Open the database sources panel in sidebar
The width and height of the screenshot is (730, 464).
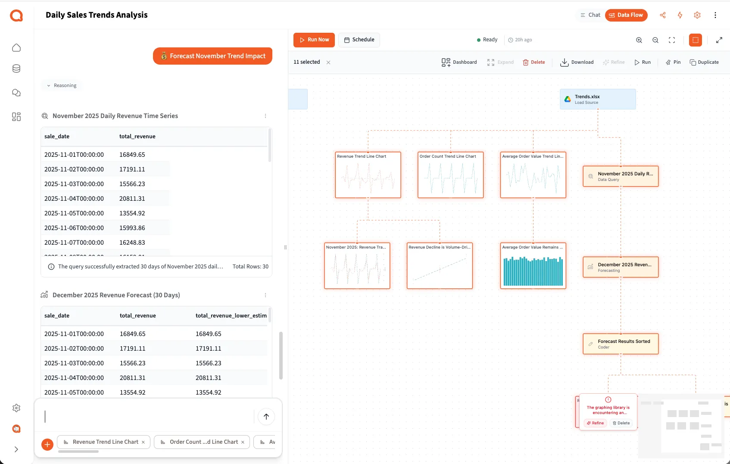tap(16, 68)
